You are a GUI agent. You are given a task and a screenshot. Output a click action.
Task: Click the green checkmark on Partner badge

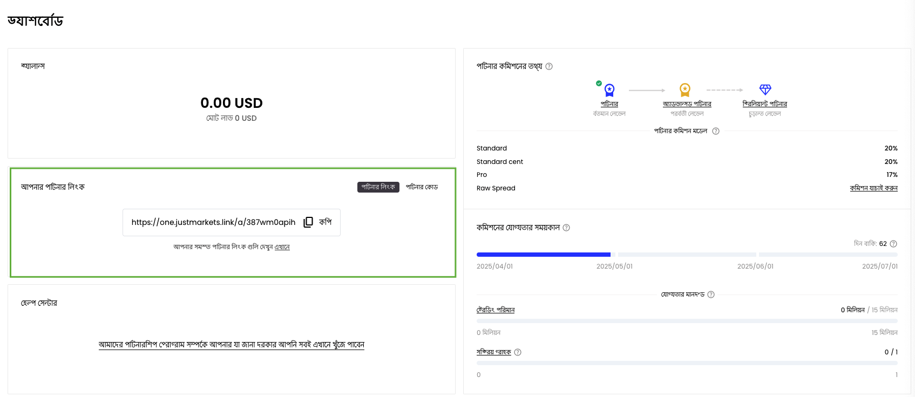(599, 83)
